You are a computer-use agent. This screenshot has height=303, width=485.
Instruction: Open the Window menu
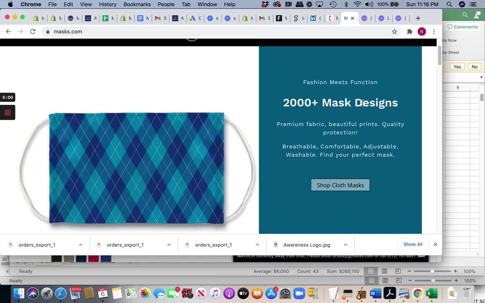207,4
